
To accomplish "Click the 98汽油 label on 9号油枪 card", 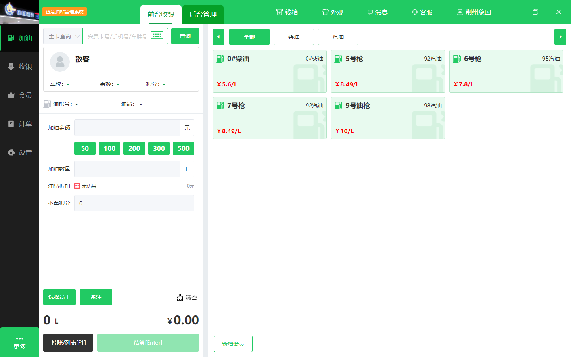I will [433, 106].
